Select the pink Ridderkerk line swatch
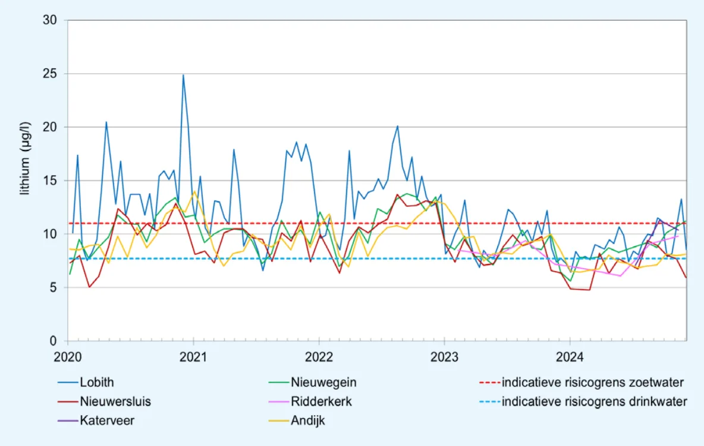This screenshot has height=446, width=704. (x=279, y=402)
